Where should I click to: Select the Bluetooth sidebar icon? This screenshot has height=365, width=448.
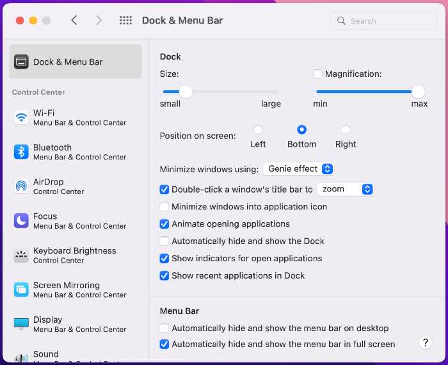tap(21, 152)
